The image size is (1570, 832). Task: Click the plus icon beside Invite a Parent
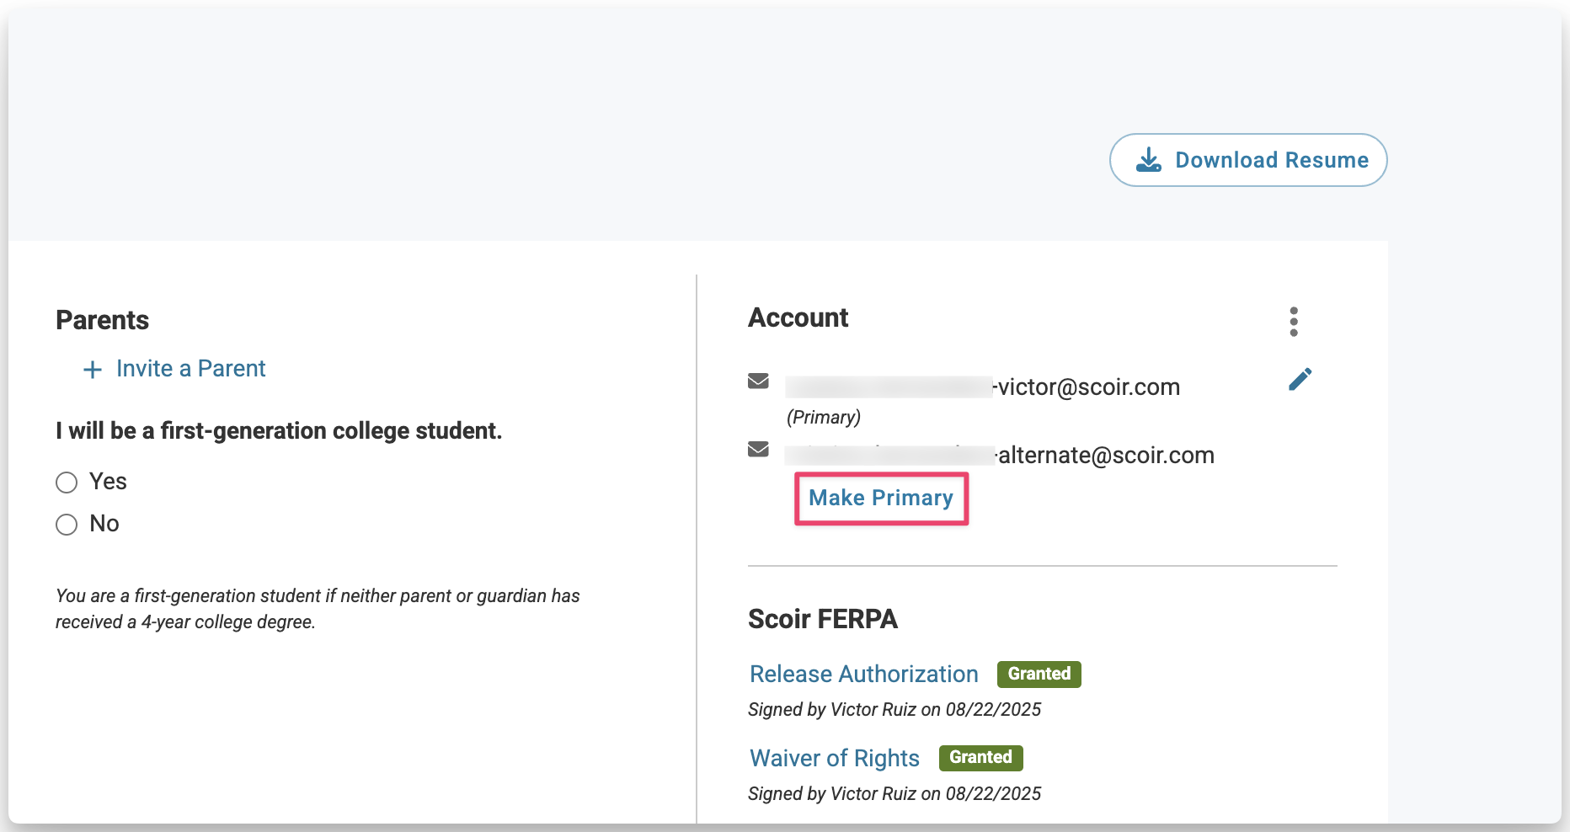click(x=93, y=370)
